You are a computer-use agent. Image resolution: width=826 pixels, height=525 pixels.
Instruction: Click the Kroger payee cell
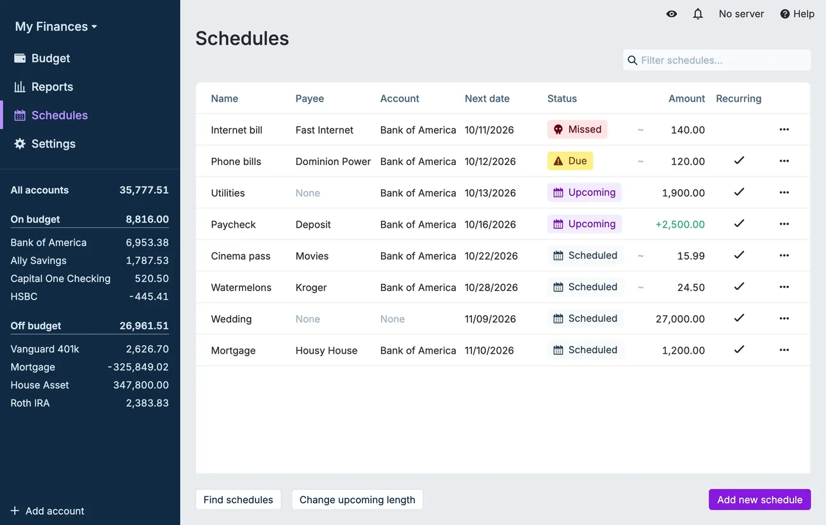tap(311, 288)
